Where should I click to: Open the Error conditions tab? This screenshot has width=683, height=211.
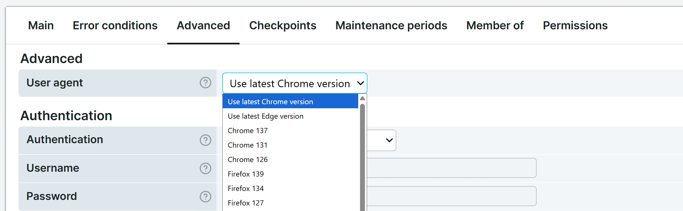(115, 26)
